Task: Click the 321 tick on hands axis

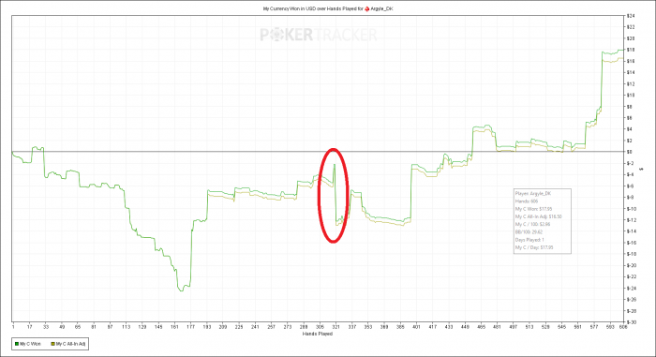Action: click(335, 327)
